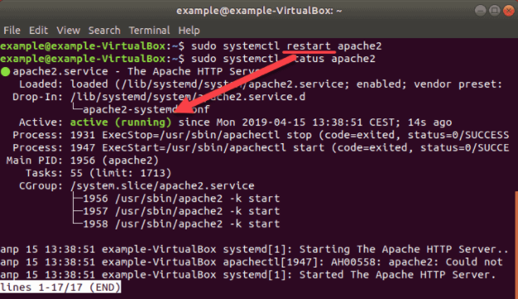Click the underlined word restart
Image resolution: width=518 pixels, height=299 pixels.
309,46
